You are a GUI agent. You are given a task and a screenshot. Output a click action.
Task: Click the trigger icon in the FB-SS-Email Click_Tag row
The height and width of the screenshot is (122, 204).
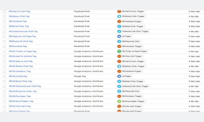(x=119, y=81)
